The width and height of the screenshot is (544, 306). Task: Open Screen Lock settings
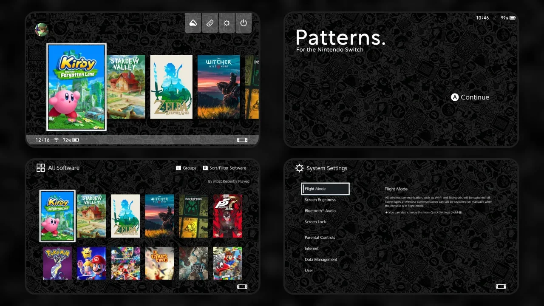pos(315,222)
